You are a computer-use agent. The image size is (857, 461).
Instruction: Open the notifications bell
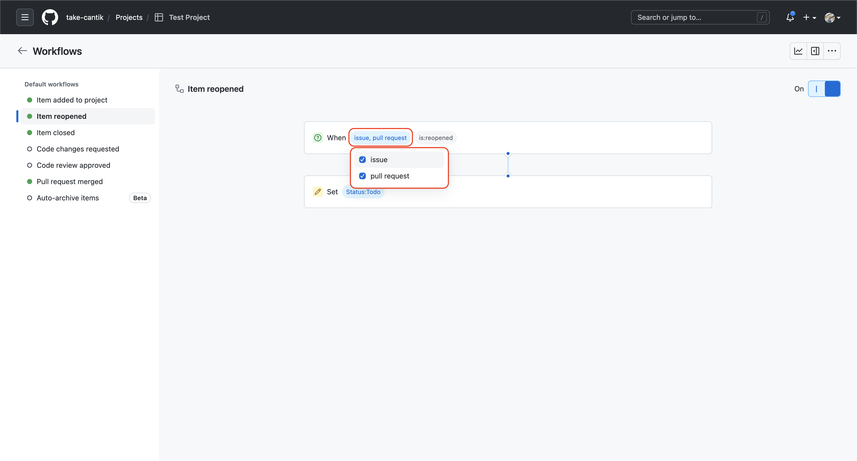pos(790,17)
